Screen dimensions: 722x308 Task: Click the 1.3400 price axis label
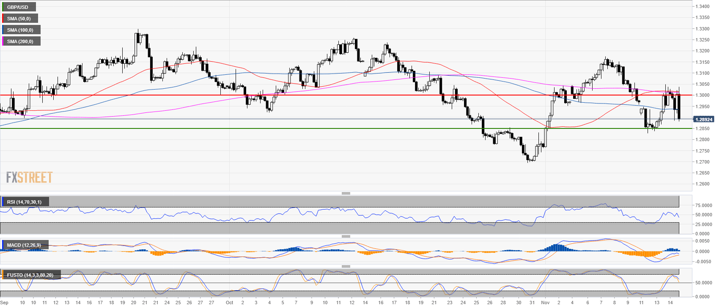coord(703,6)
